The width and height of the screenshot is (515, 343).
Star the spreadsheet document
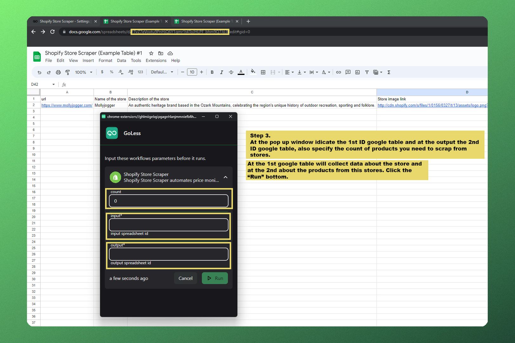pyautogui.click(x=151, y=53)
